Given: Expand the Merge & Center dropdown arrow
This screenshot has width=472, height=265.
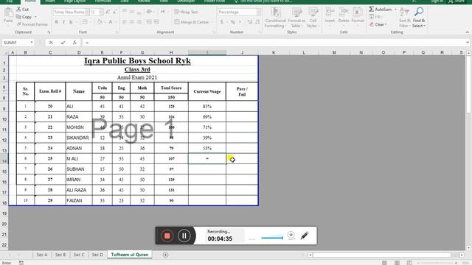Looking at the screenshot, I should coord(212,22).
